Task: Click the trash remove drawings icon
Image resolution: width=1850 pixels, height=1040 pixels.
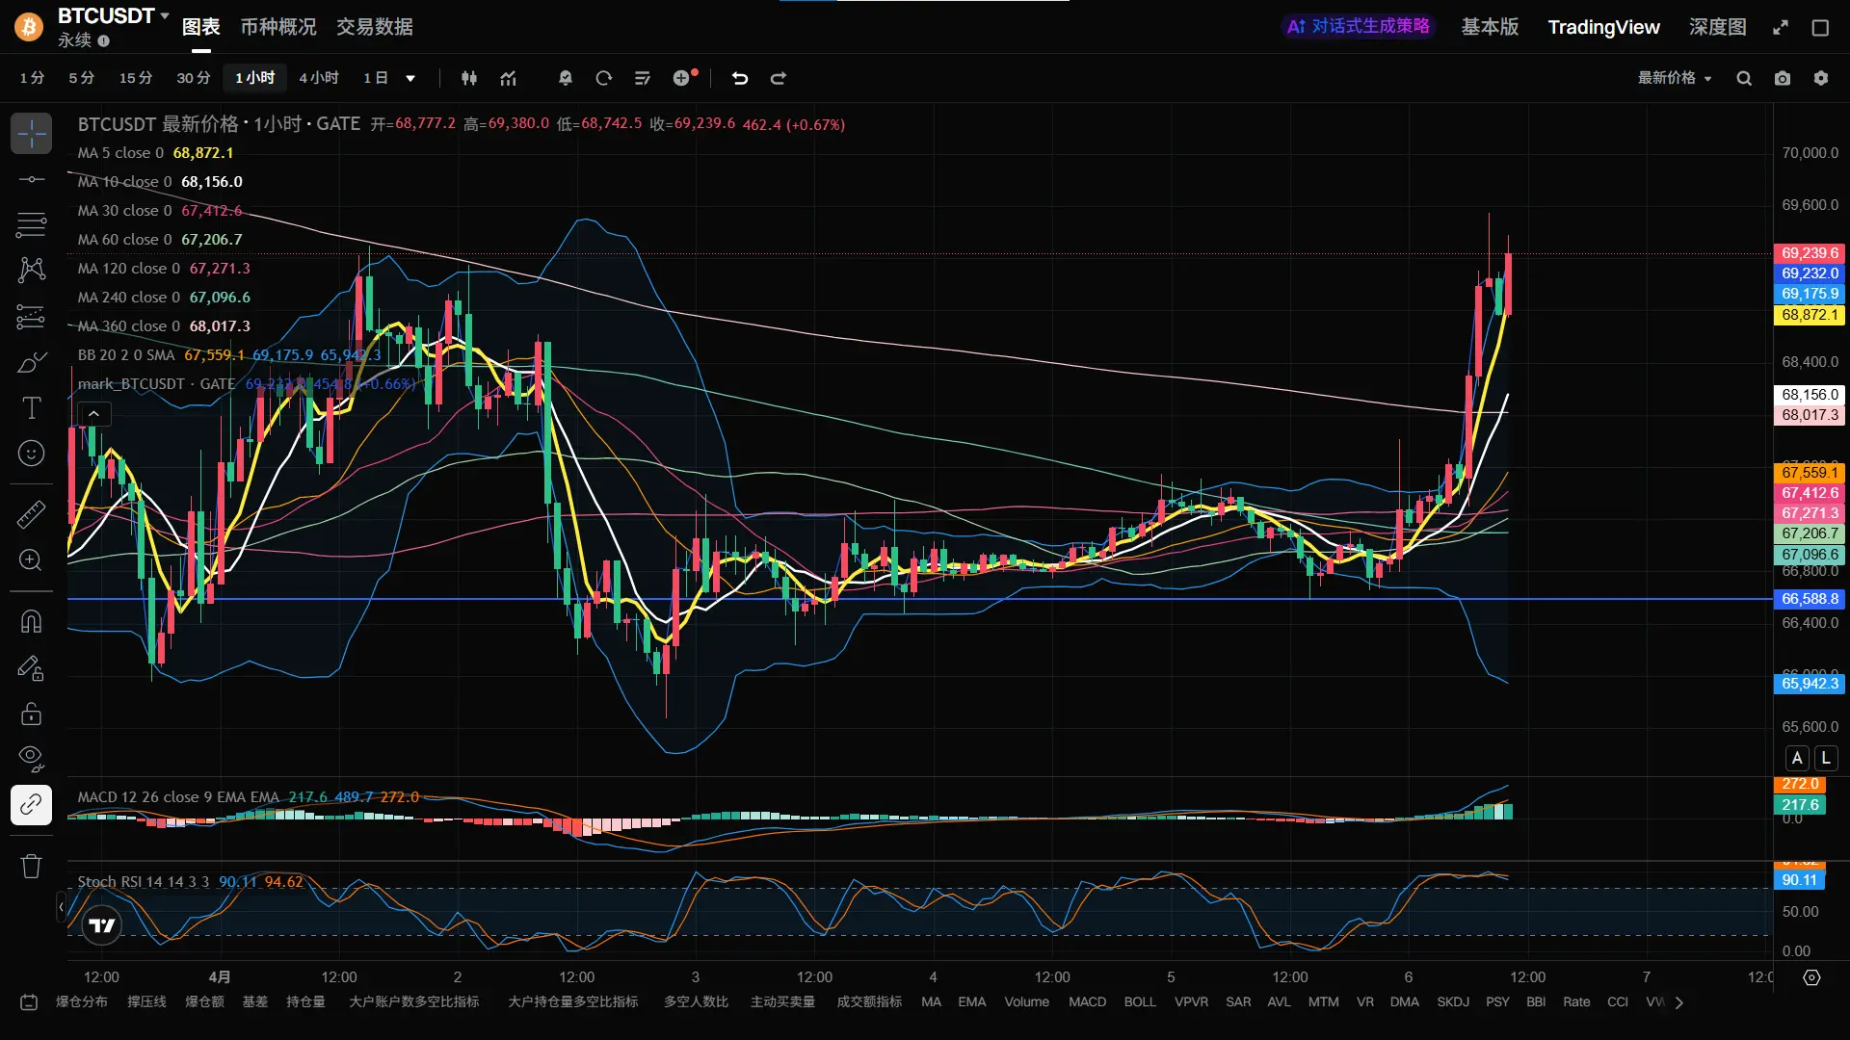Action: 31,866
